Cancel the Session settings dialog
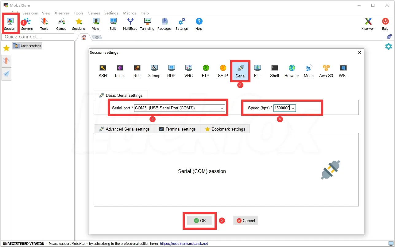This screenshot has height=247, width=395. coord(246,221)
